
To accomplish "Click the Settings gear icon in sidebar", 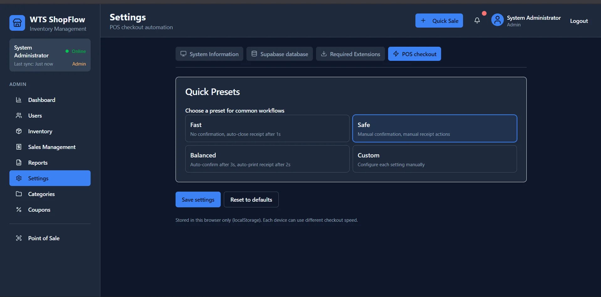I will [19, 178].
